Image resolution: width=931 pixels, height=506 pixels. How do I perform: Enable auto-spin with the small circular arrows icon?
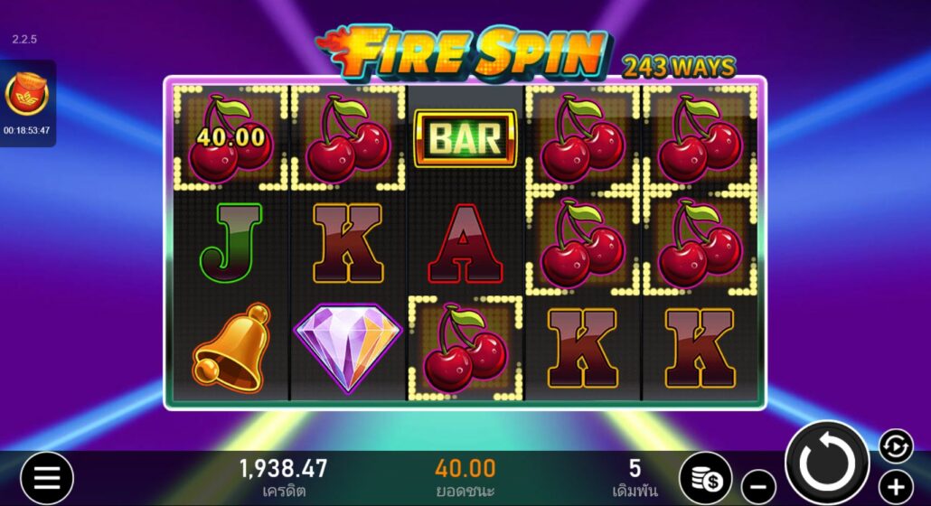896,445
